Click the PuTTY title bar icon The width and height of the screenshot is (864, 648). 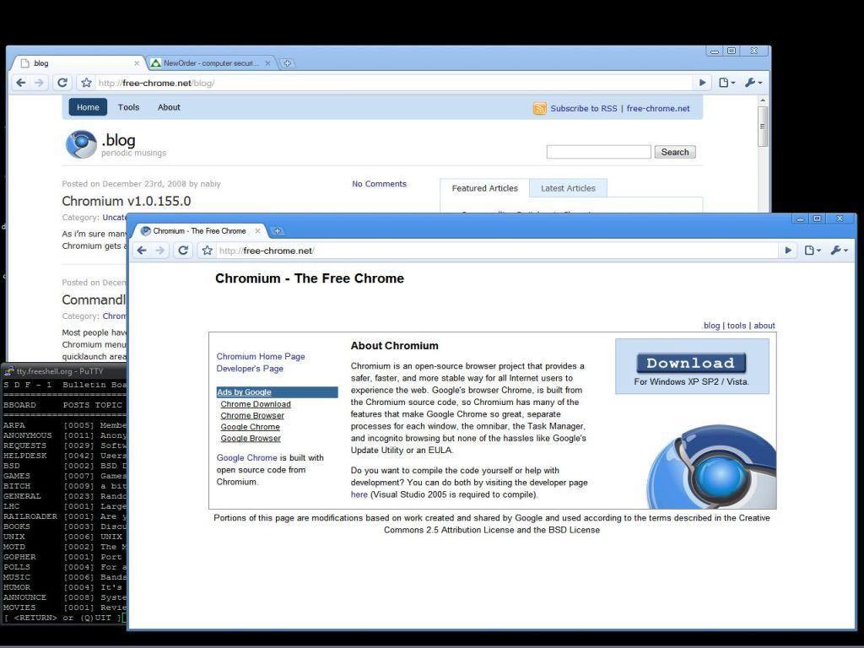[9, 371]
